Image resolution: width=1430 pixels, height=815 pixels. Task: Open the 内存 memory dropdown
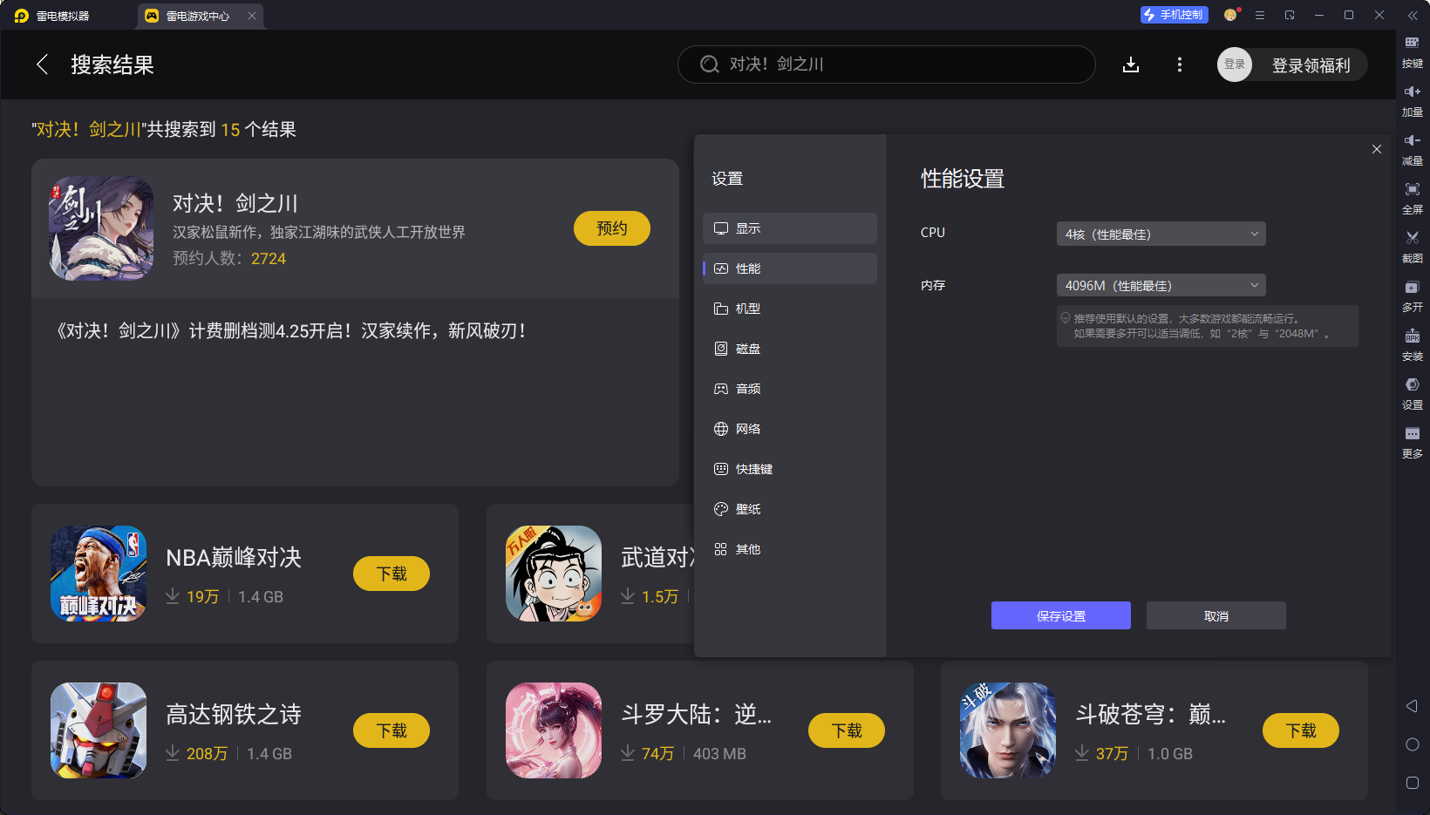1161,285
